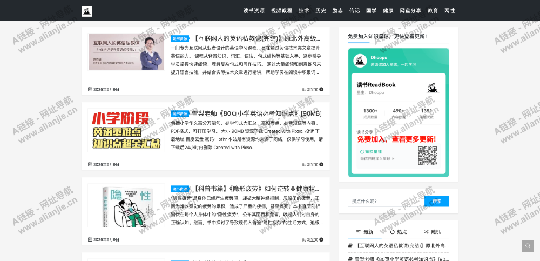Open thumbnail of 隐性疲劳 book post
The width and height of the screenshot is (540, 261).
126,205
